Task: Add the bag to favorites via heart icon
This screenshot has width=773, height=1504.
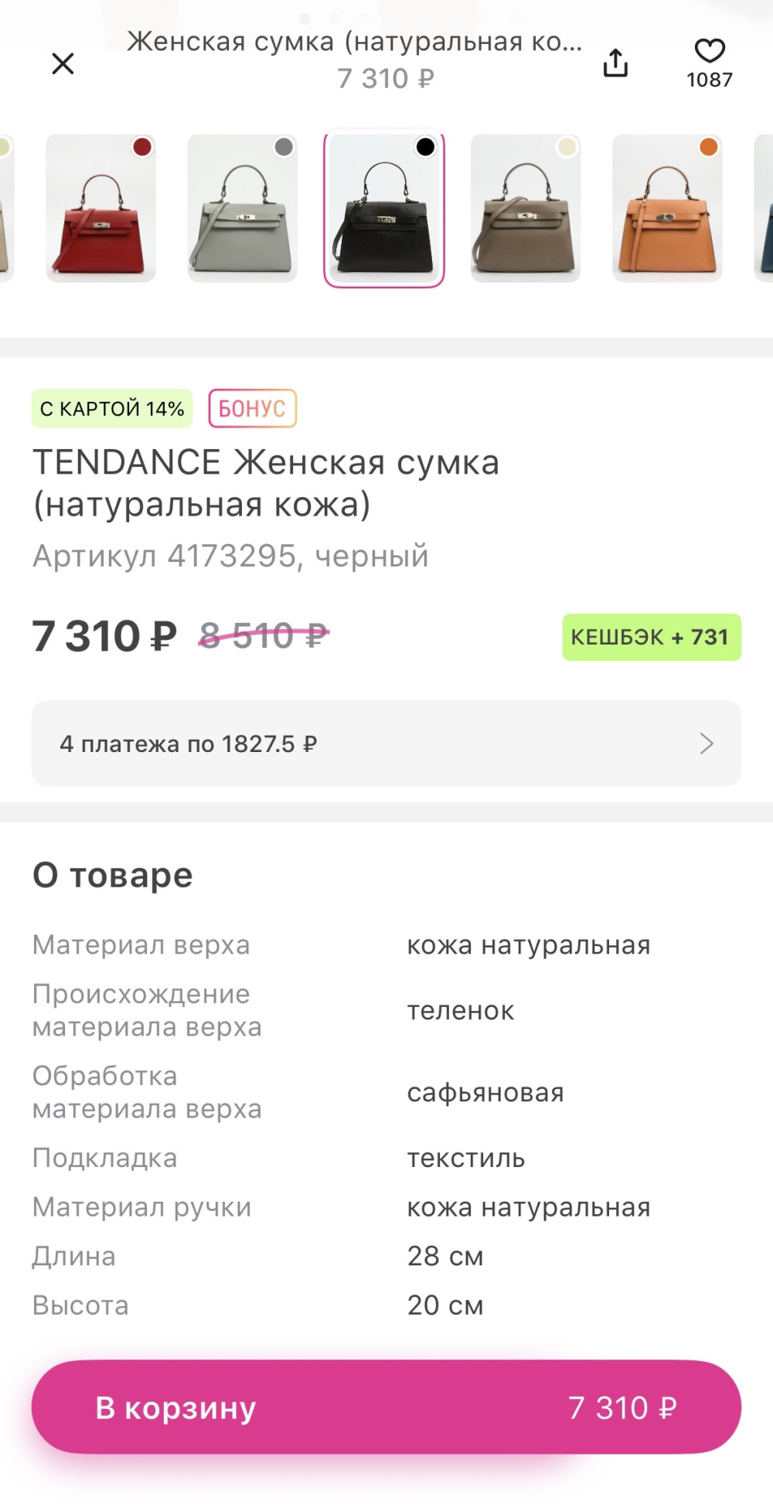Action: tap(709, 53)
